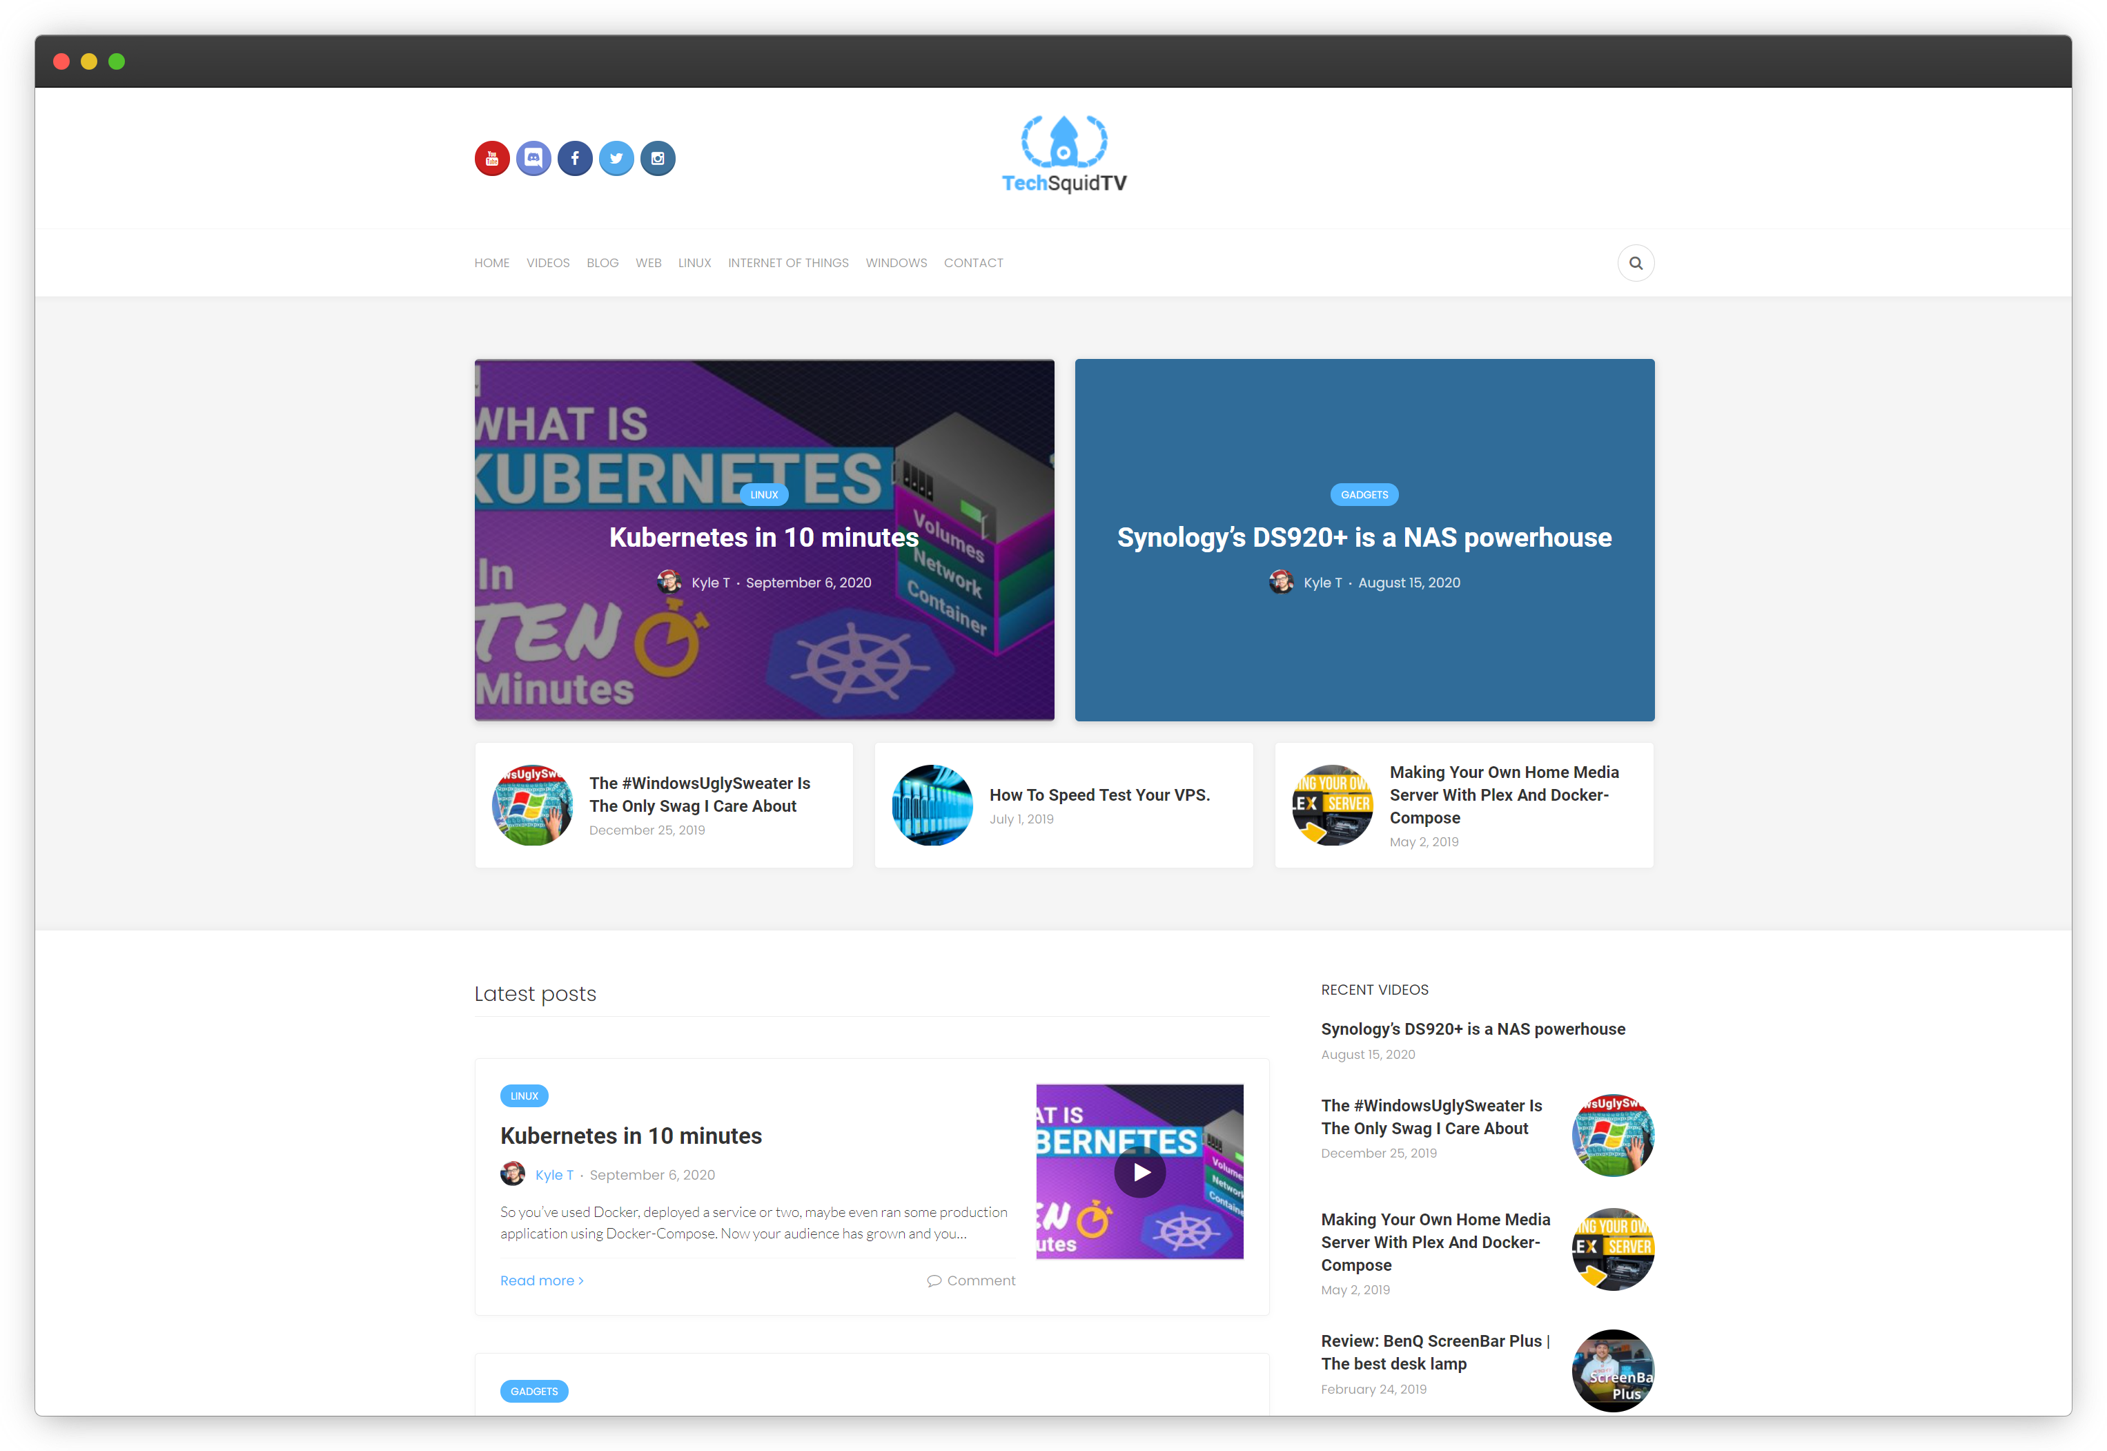2107x1451 pixels.
Task: Open the YouTube social icon
Action: 492,158
